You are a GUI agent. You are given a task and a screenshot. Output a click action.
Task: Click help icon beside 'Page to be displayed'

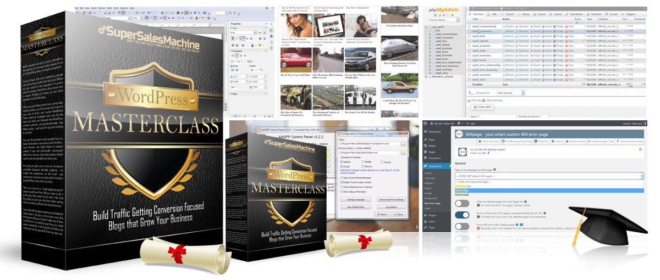(x=494, y=170)
